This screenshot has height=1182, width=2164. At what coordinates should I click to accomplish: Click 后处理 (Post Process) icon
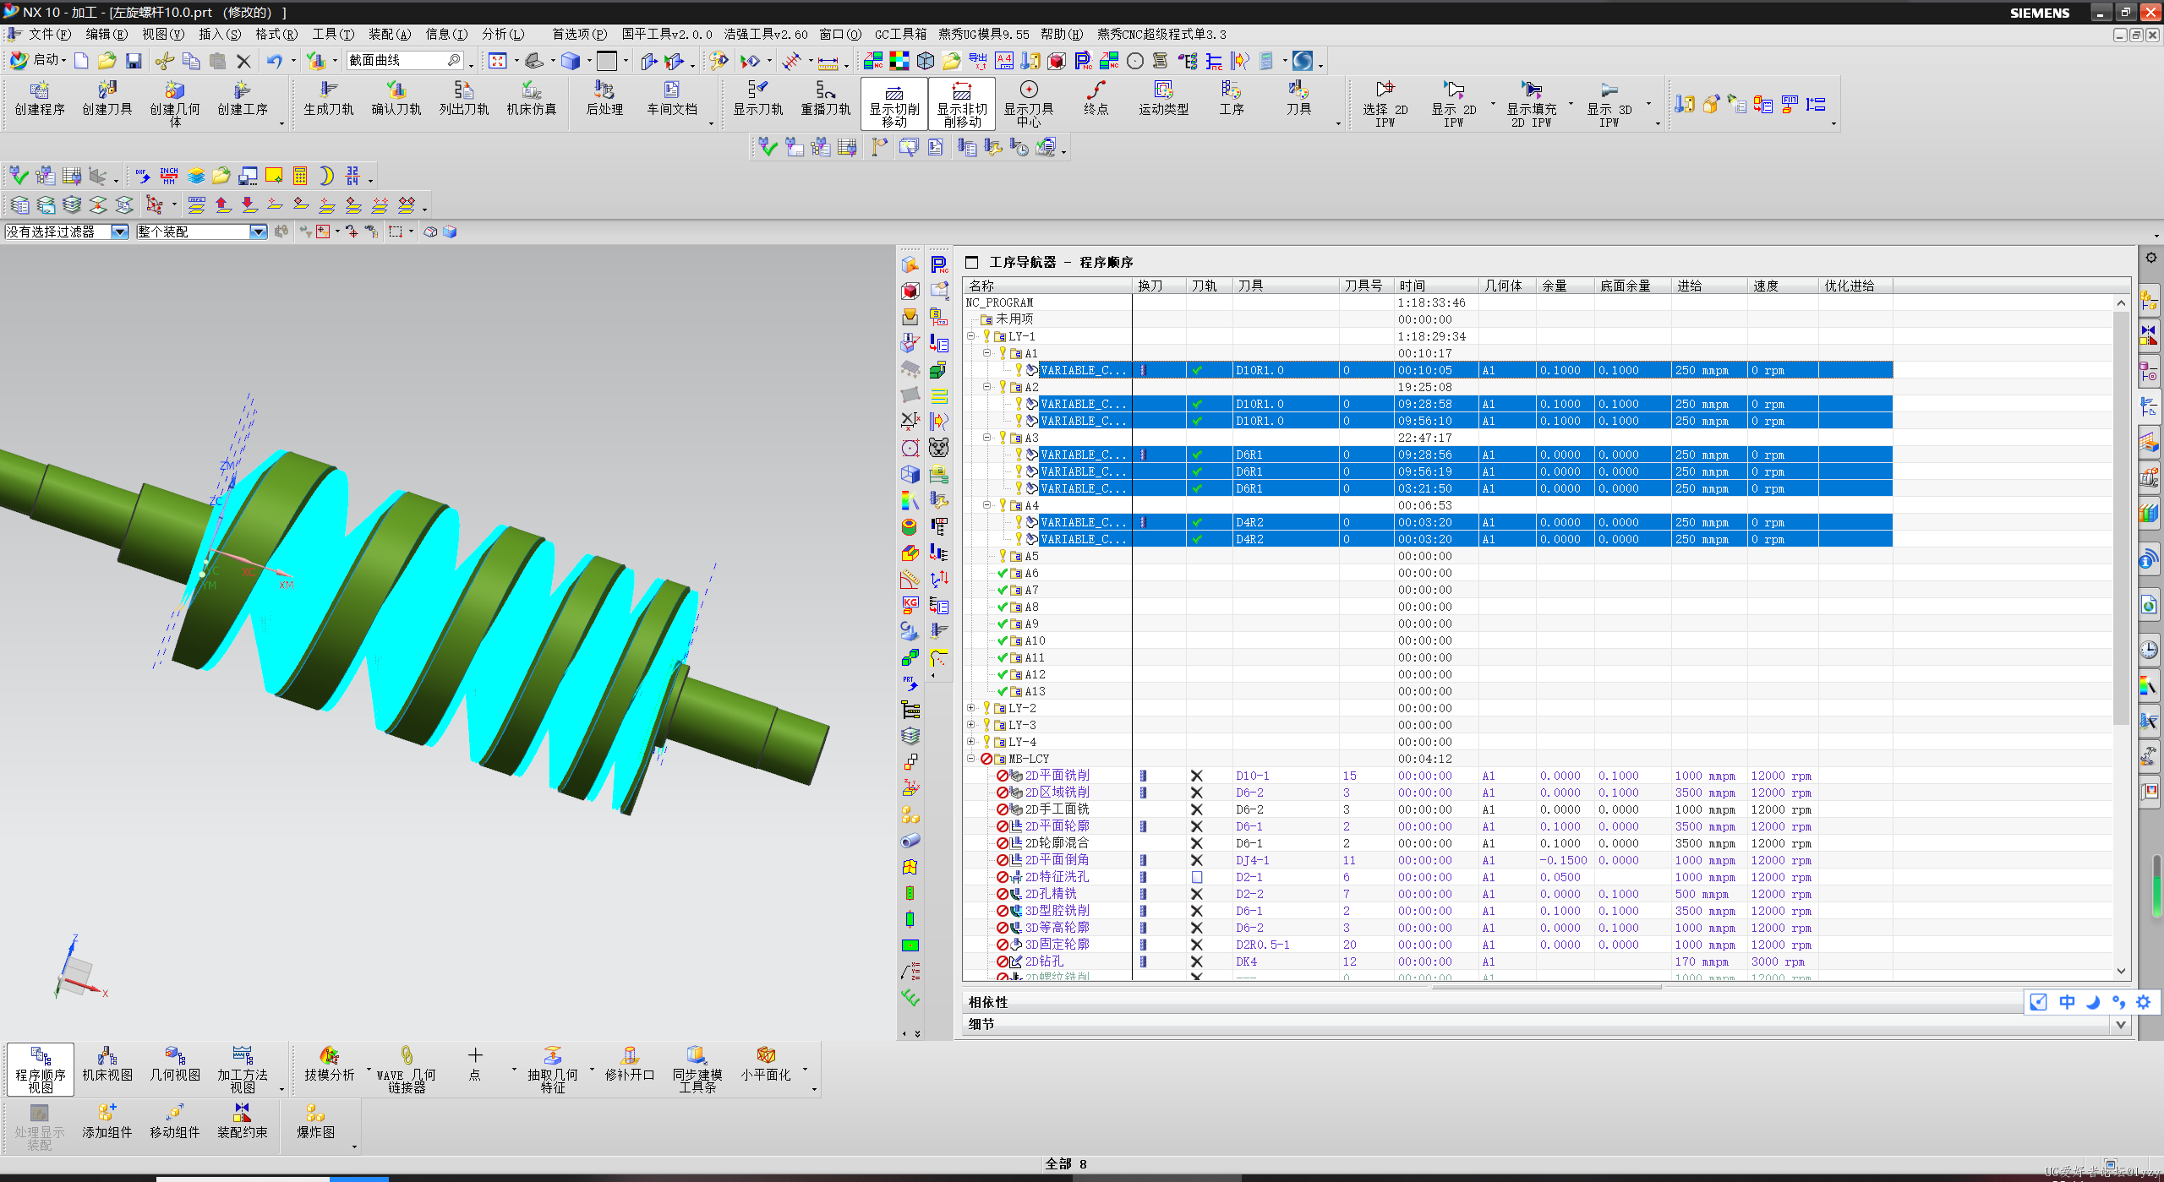point(604,99)
